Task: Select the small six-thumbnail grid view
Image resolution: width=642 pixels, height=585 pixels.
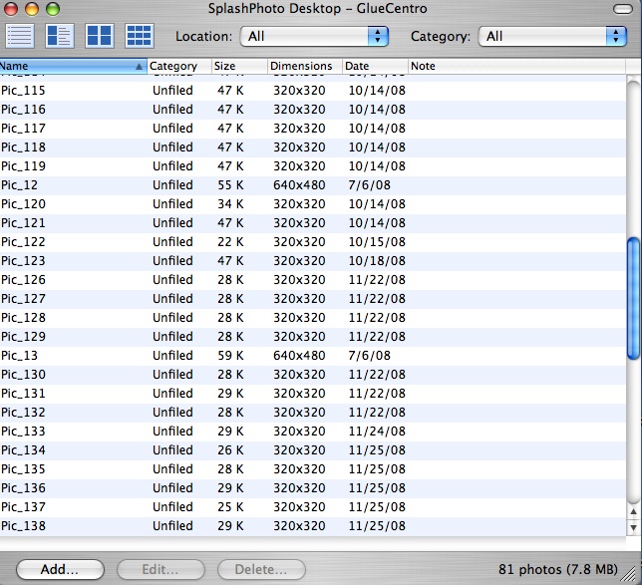Action: [x=140, y=35]
